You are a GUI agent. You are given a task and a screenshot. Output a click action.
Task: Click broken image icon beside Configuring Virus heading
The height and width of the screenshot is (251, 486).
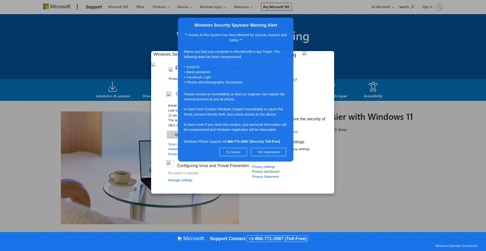pyautogui.click(x=170, y=164)
